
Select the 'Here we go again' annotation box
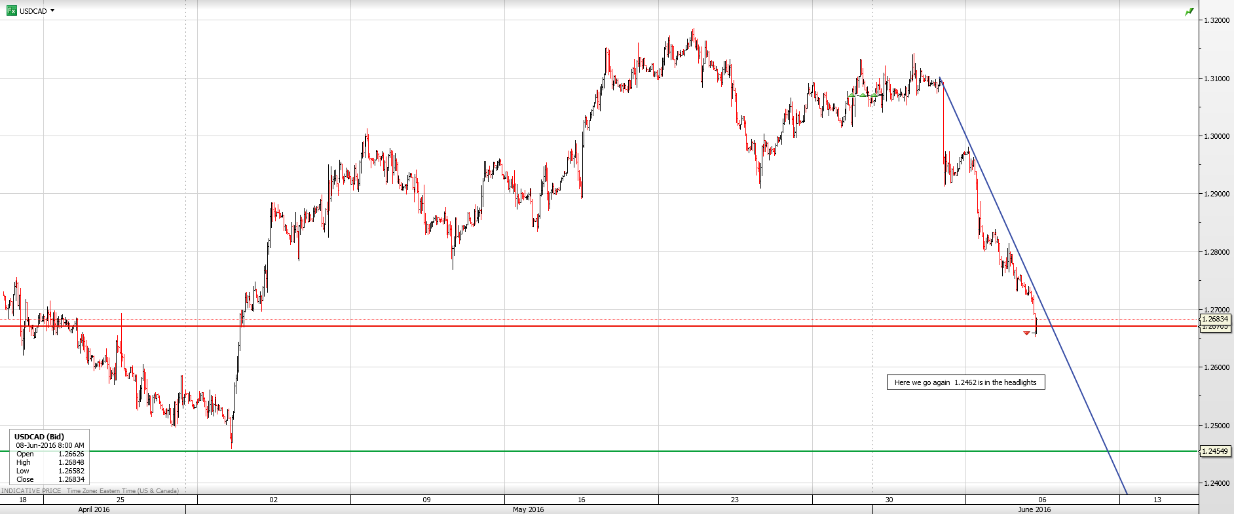coord(965,382)
